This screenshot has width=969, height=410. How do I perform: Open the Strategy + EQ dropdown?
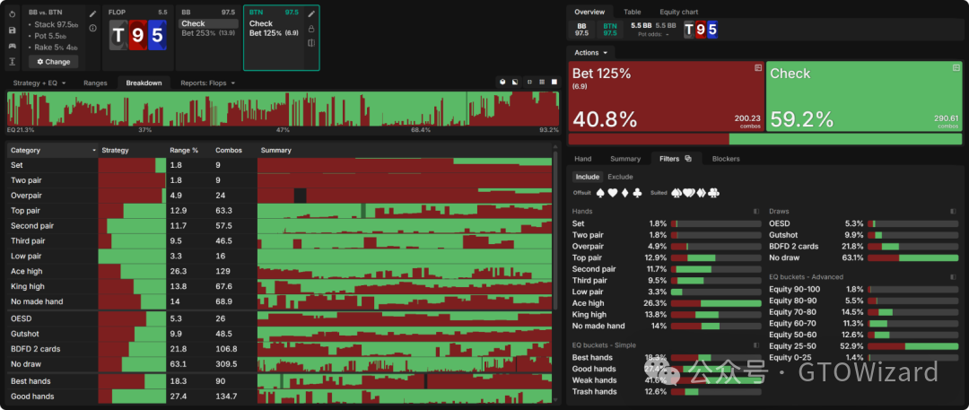(40, 83)
